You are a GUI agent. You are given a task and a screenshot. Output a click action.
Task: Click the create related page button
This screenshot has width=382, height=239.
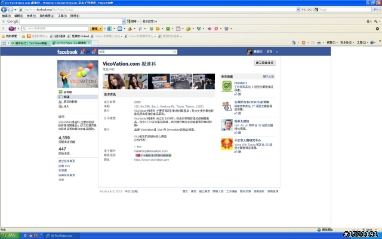tap(265, 63)
